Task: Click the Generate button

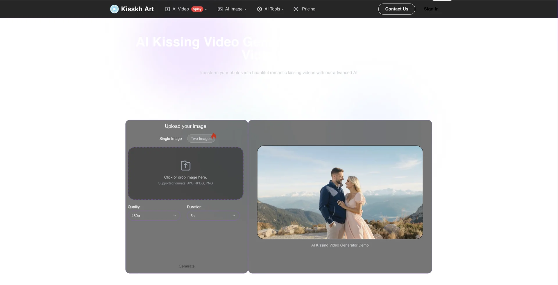Action: point(187,266)
